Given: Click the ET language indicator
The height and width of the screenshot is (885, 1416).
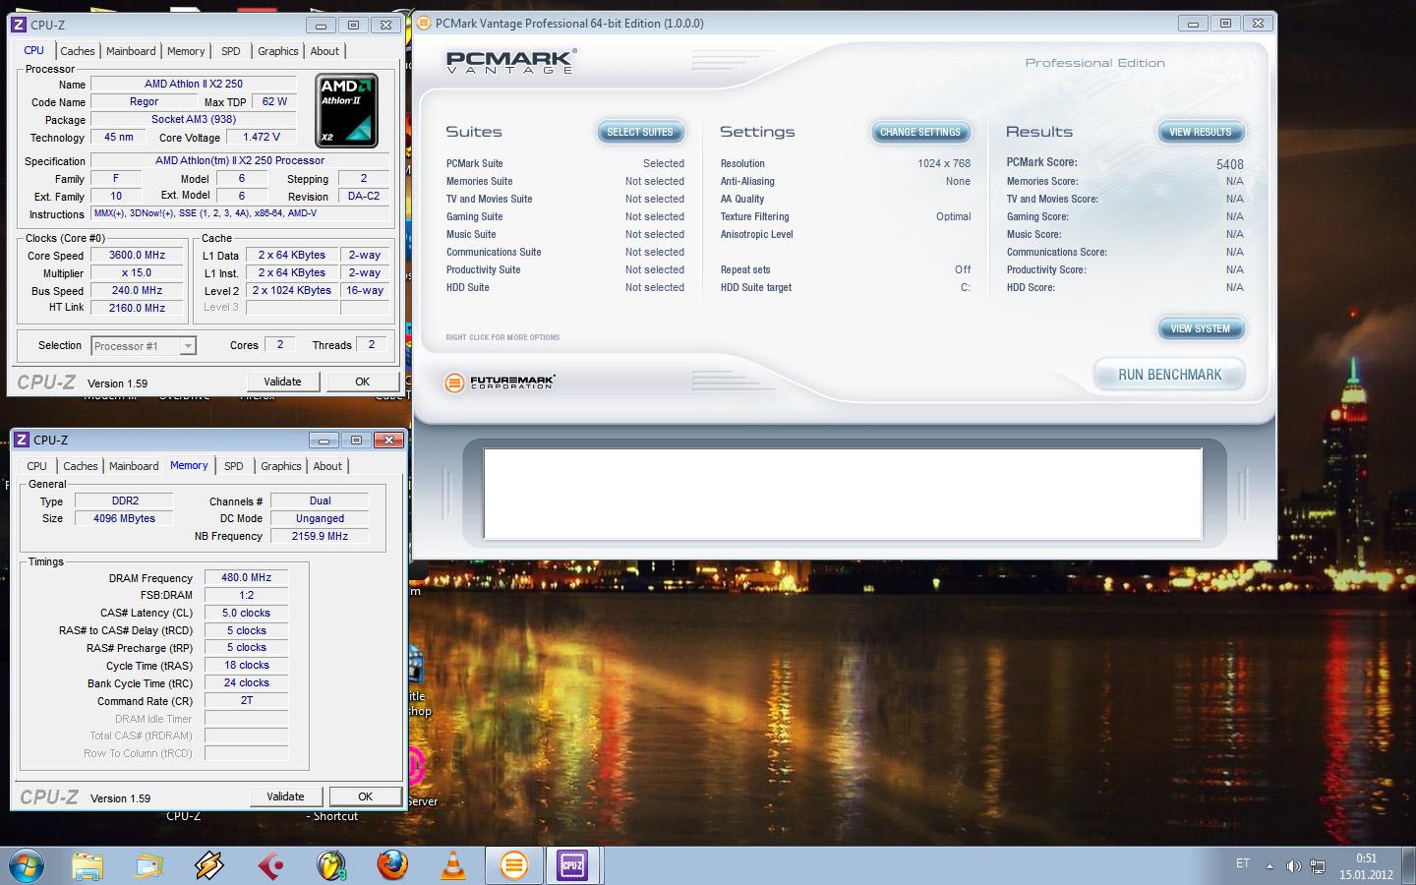Looking at the screenshot, I should click(1243, 863).
